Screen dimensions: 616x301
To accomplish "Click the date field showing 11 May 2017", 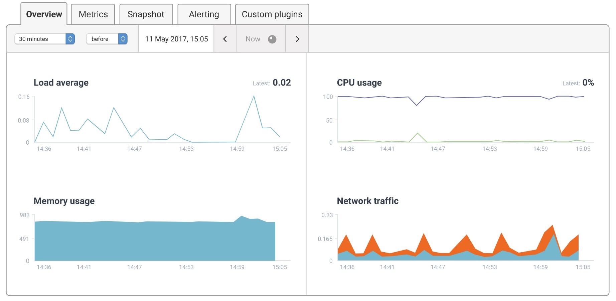I will coord(176,39).
